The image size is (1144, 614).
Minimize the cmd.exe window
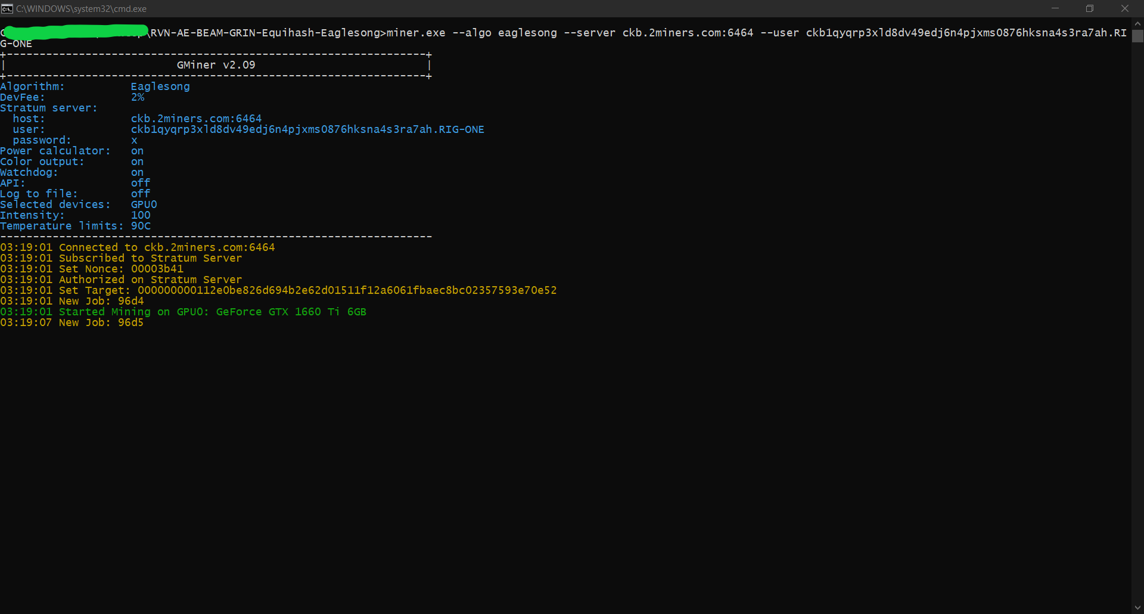pyautogui.click(x=1055, y=8)
